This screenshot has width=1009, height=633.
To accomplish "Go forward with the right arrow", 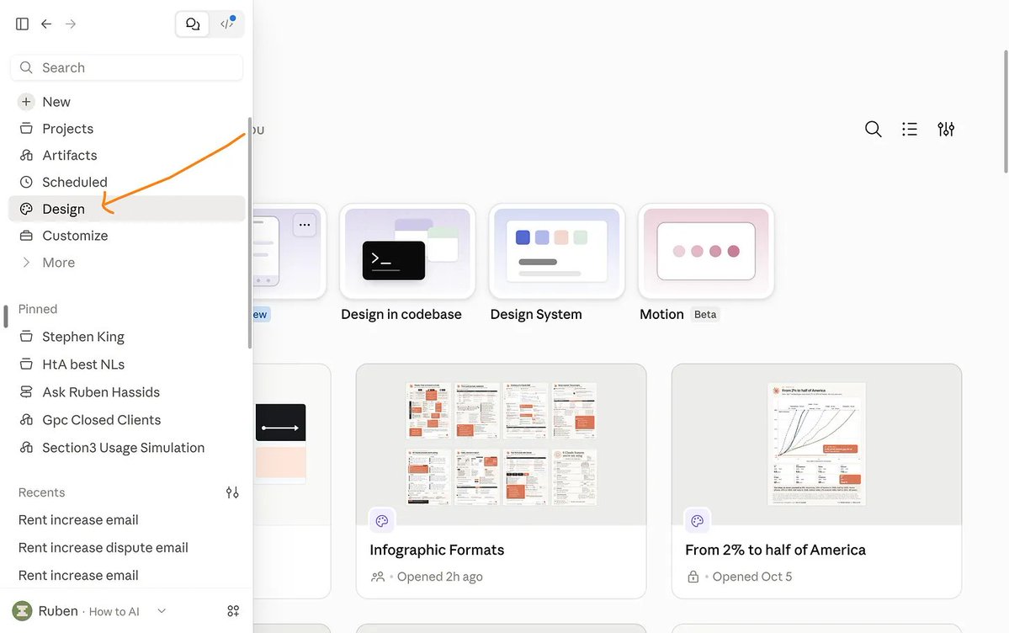I will [x=71, y=24].
